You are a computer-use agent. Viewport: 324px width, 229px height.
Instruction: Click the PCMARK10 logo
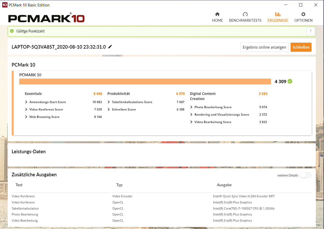[46, 18]
